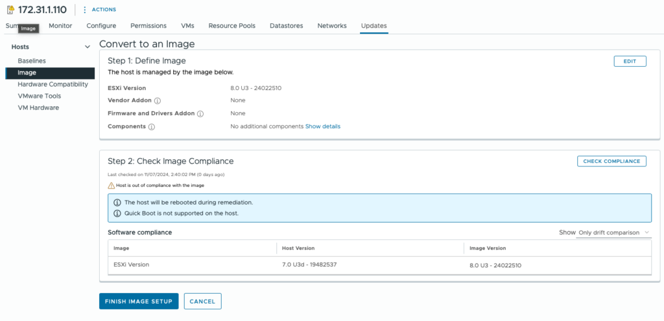Open the Networks tab
The width and height of the screenshot is (664, 321).
click(332, 26)
